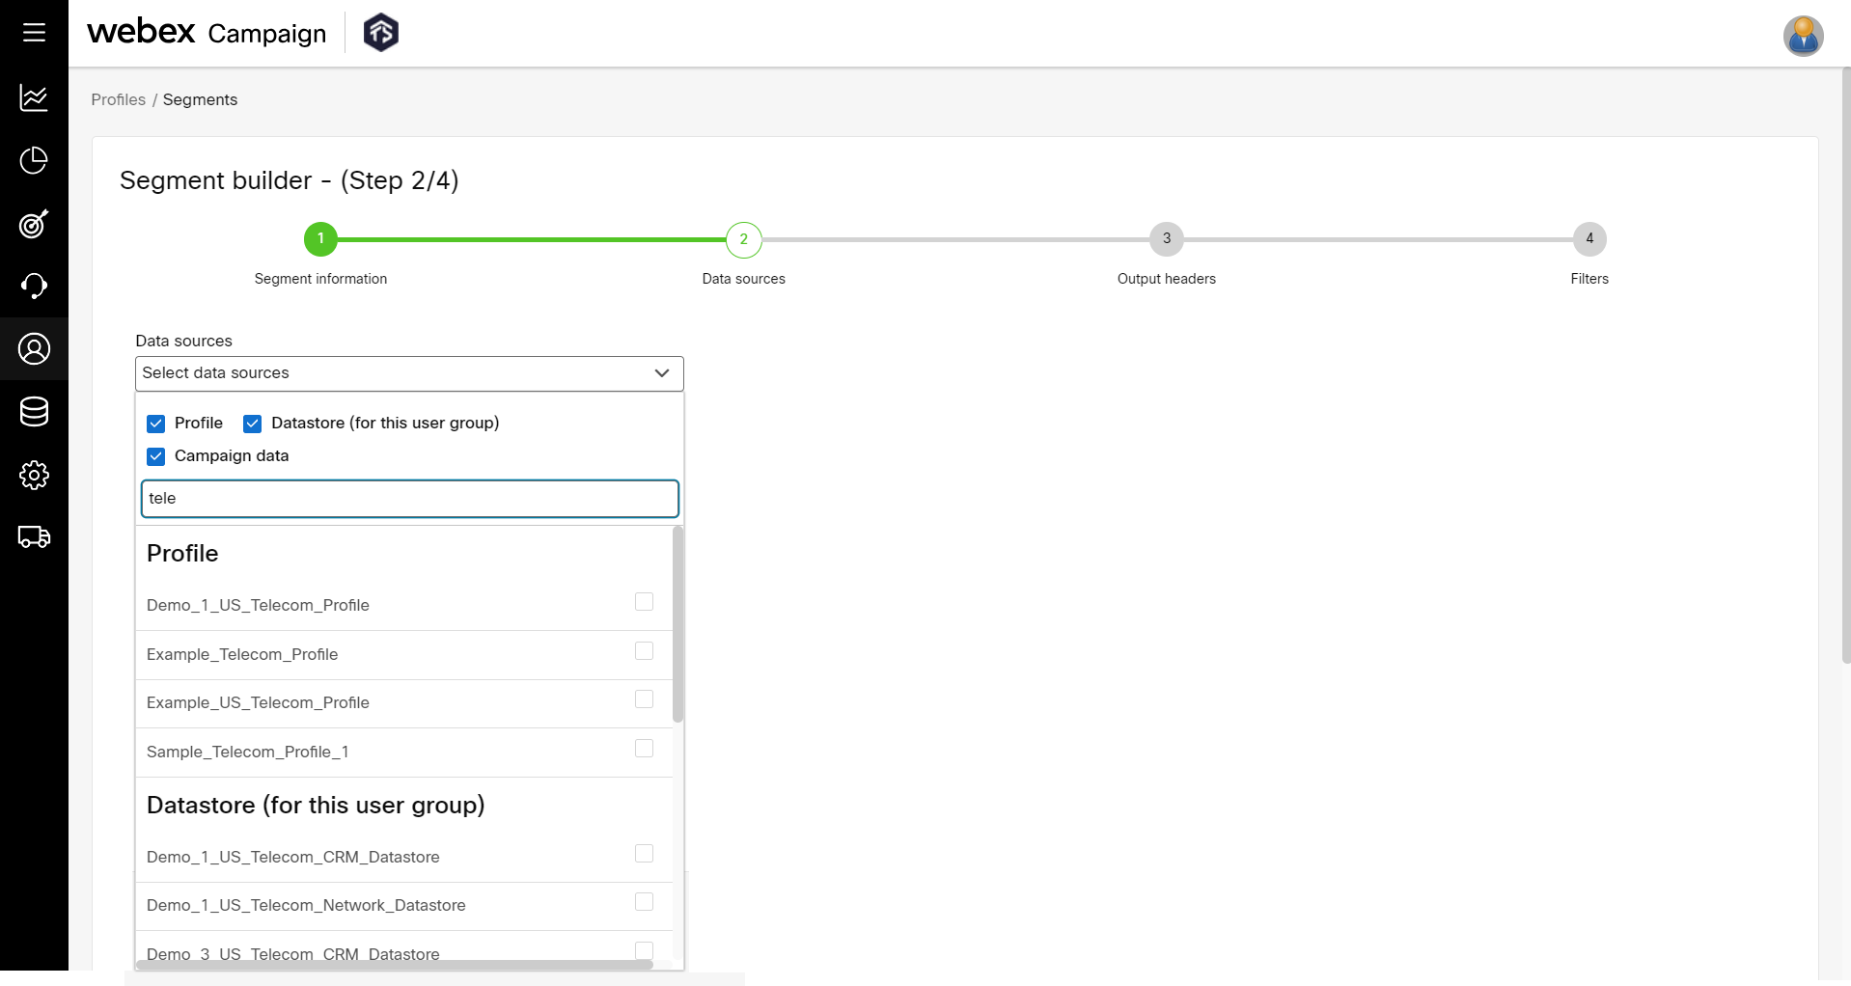Click the settings gear icon in sidebar
This screenshot has height=986, width=1851.
[34, 475]
